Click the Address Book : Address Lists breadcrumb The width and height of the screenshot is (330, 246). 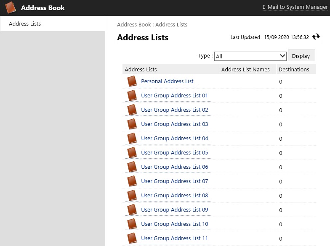152,24
